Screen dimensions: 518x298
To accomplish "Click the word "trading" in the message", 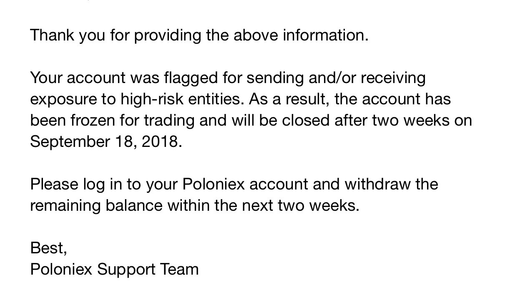I will pyautogui.click(x=170, y=121).
